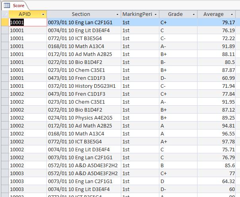Select the Average column header

217,14
